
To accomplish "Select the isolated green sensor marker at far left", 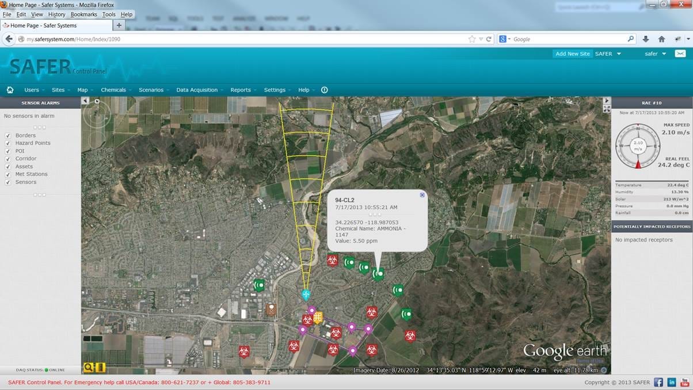I will point(259,284).
